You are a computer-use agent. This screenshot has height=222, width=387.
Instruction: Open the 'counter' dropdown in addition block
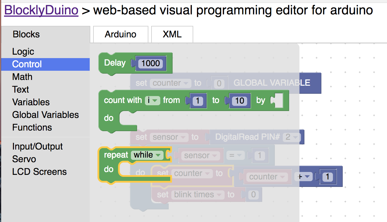pos(267,177)
